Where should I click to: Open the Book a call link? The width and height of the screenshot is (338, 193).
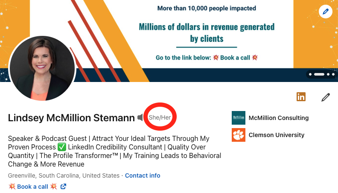[x=32, y=187]
